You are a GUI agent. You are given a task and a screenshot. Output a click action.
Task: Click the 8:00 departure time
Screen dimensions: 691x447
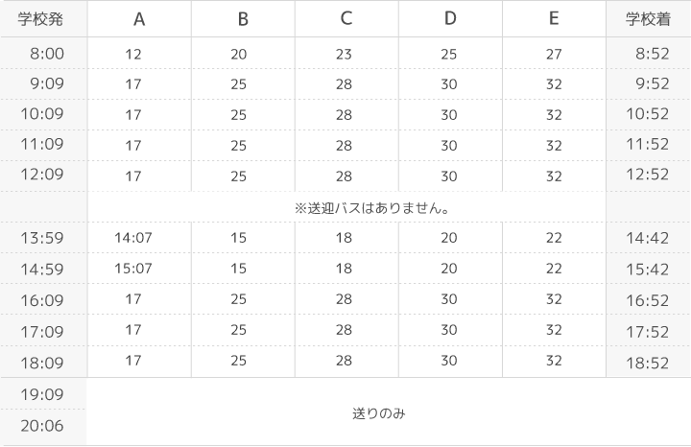click(47, 54)
